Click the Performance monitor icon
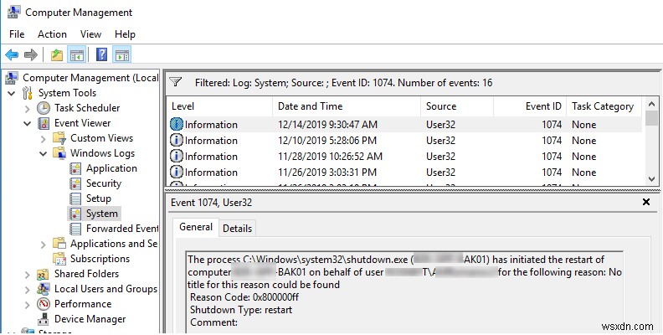Viewport: 663px width, 335px height. click(x=44, y=304)
